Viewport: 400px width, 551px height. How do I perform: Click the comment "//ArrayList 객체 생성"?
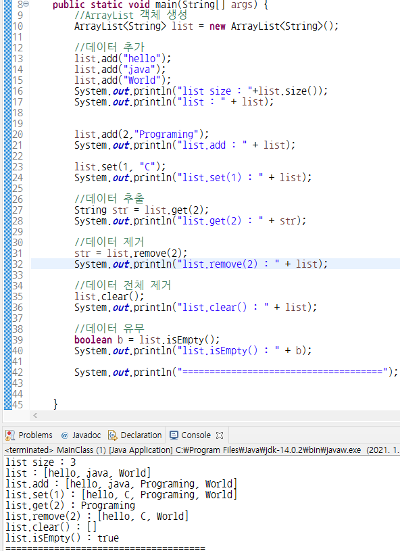[130, 15]
